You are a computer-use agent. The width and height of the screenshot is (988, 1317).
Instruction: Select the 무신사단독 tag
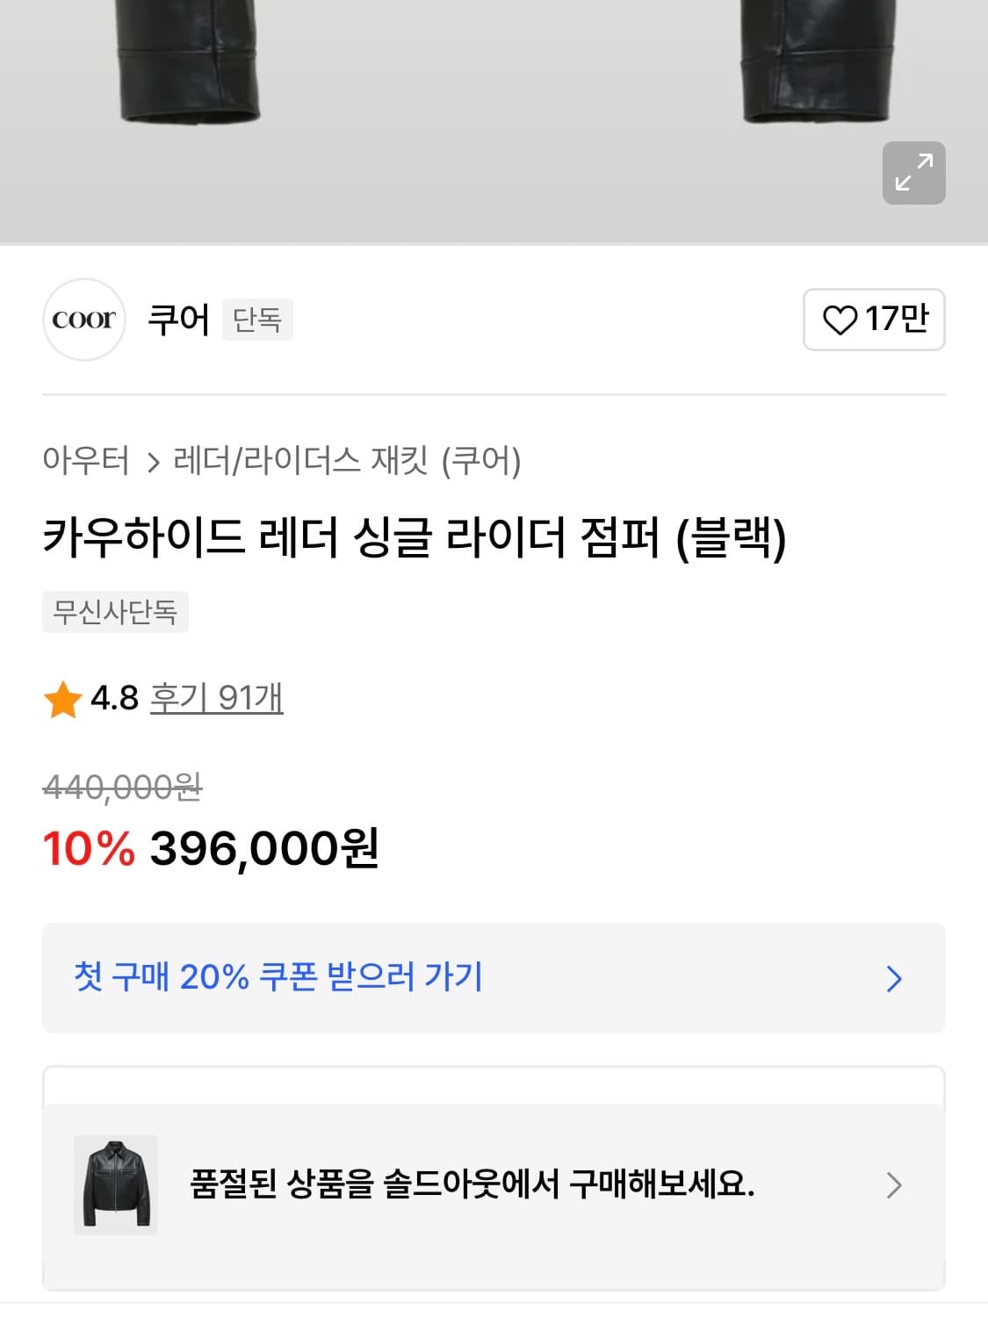tap(115, 612)
